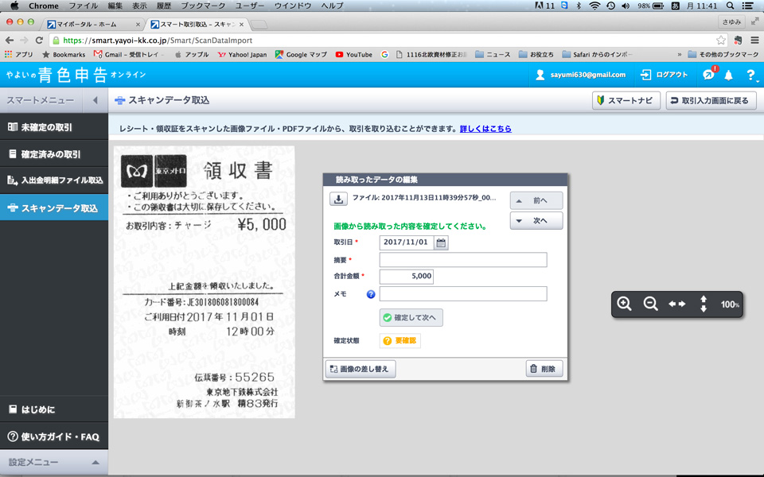Click the blue help icon beside メモ
Viewport: 764px width, 477px height.
tap(371, 294)
